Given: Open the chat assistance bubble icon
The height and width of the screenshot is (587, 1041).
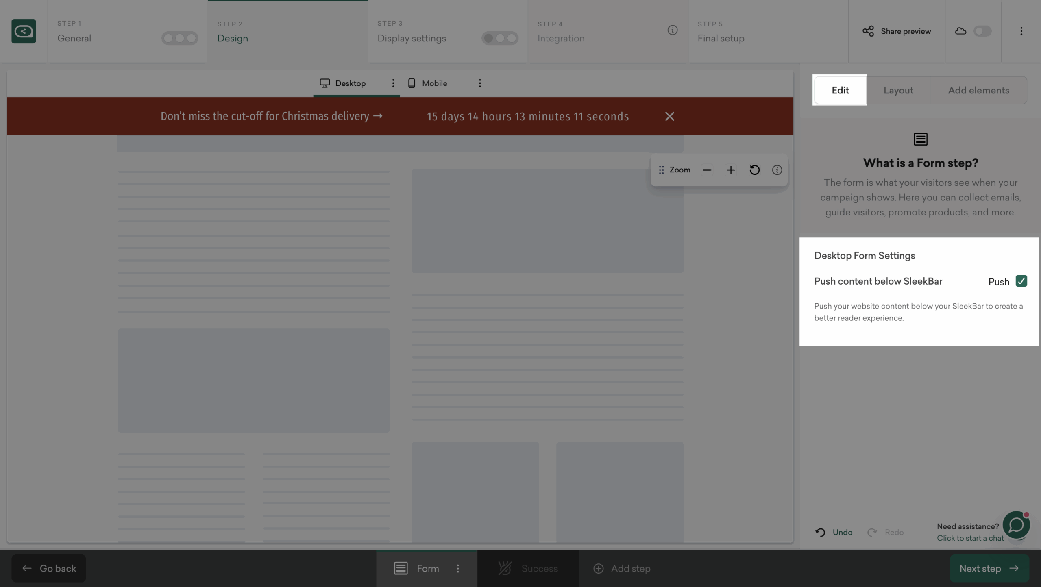Looking at the screenshot, I should coord(1016,525).
